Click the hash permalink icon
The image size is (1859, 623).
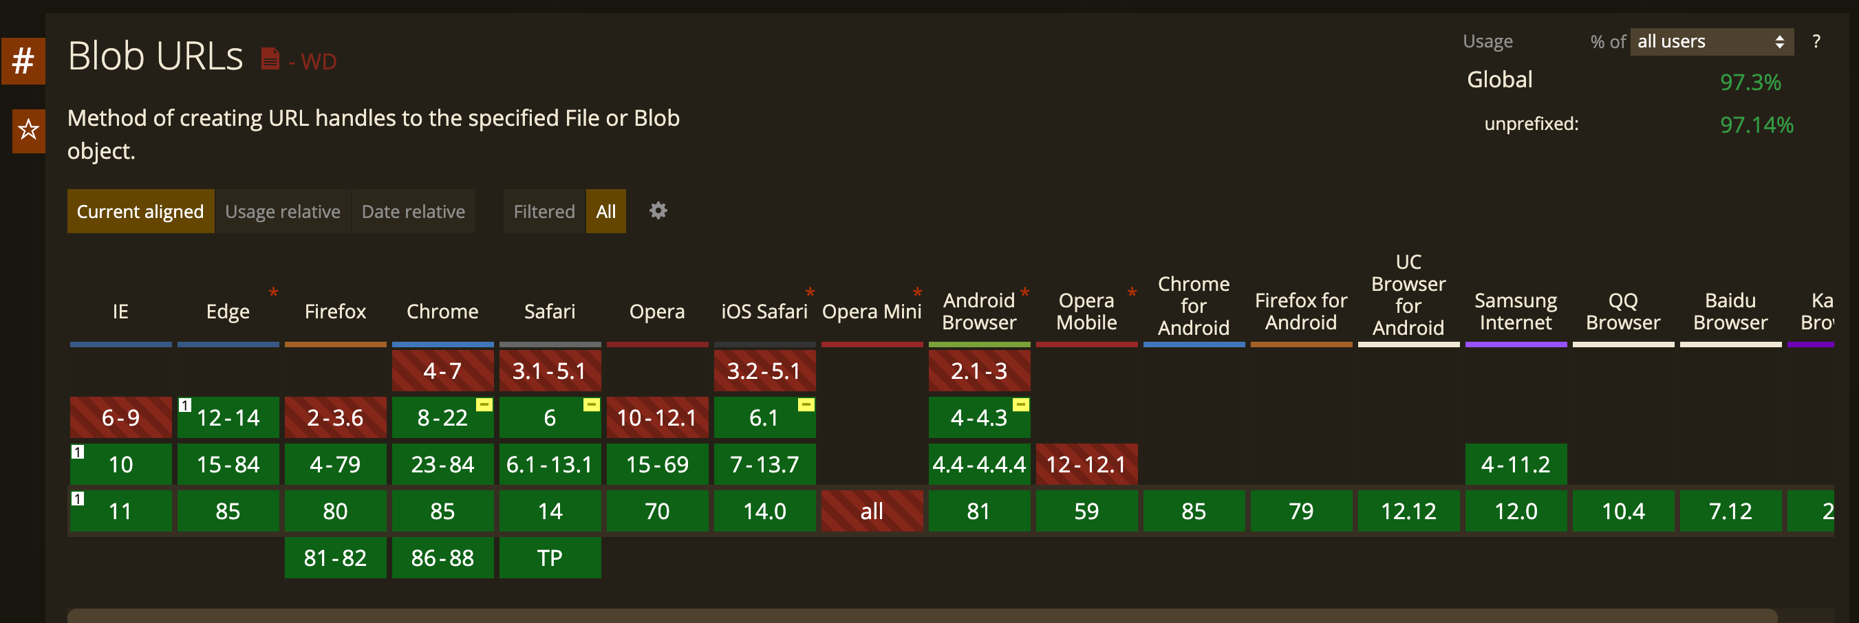coord(23,61)
